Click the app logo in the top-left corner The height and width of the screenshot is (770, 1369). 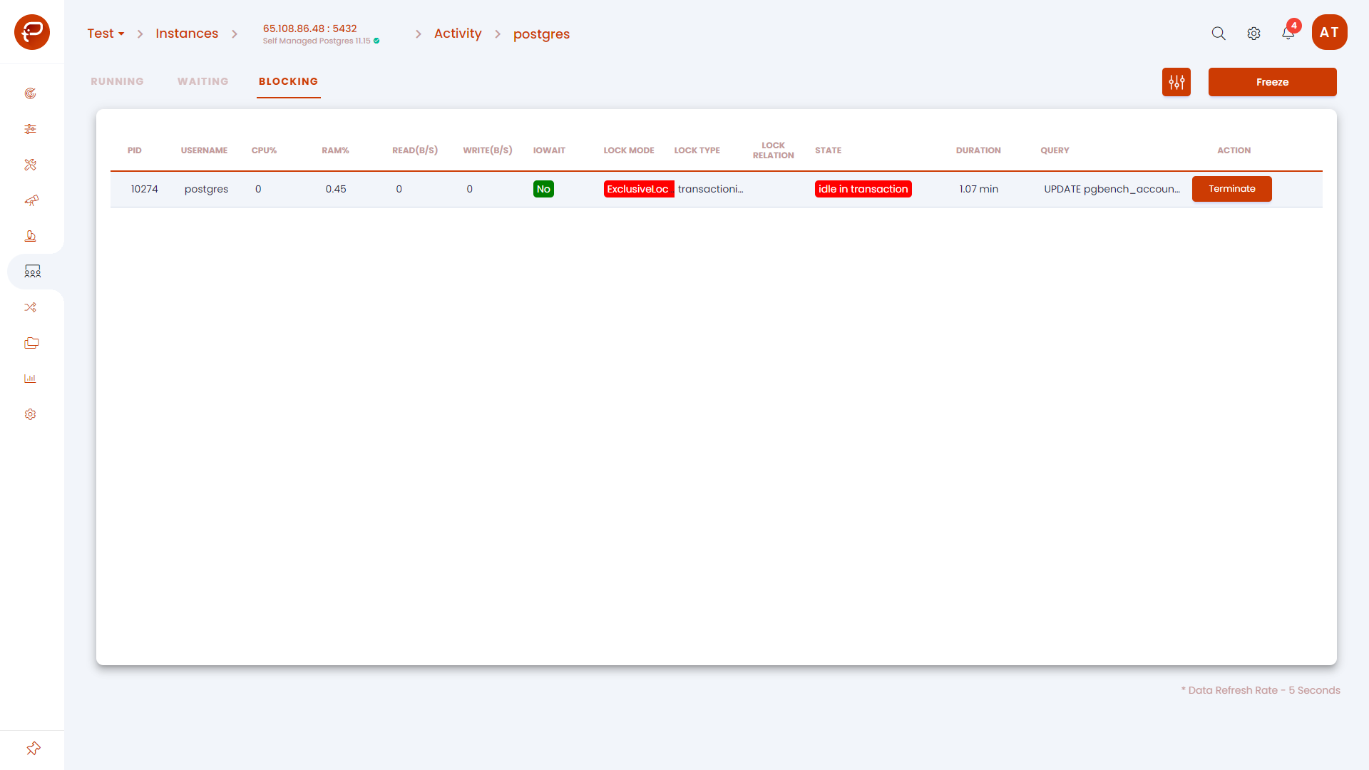click(32, 32)
